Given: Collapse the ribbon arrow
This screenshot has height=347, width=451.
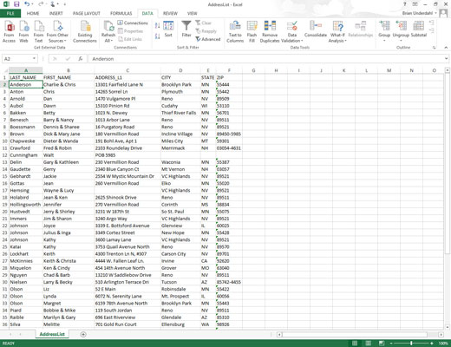Looking at the screenshot, I should 446,48.
